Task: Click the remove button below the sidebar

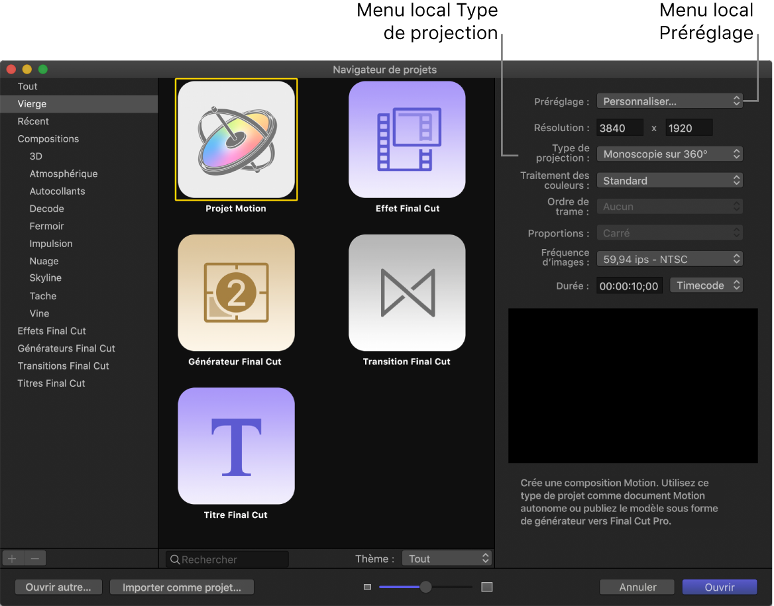Action: click(34, 558)
